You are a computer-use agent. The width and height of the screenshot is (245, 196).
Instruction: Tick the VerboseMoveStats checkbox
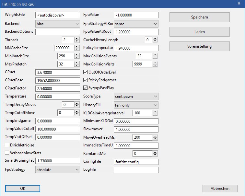tap(7, 153)
